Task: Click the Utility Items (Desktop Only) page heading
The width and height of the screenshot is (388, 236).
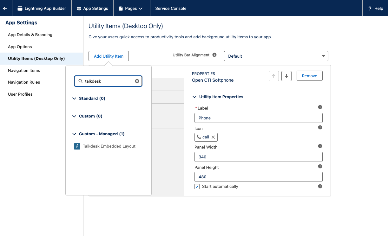Action: tap(126, 26)
